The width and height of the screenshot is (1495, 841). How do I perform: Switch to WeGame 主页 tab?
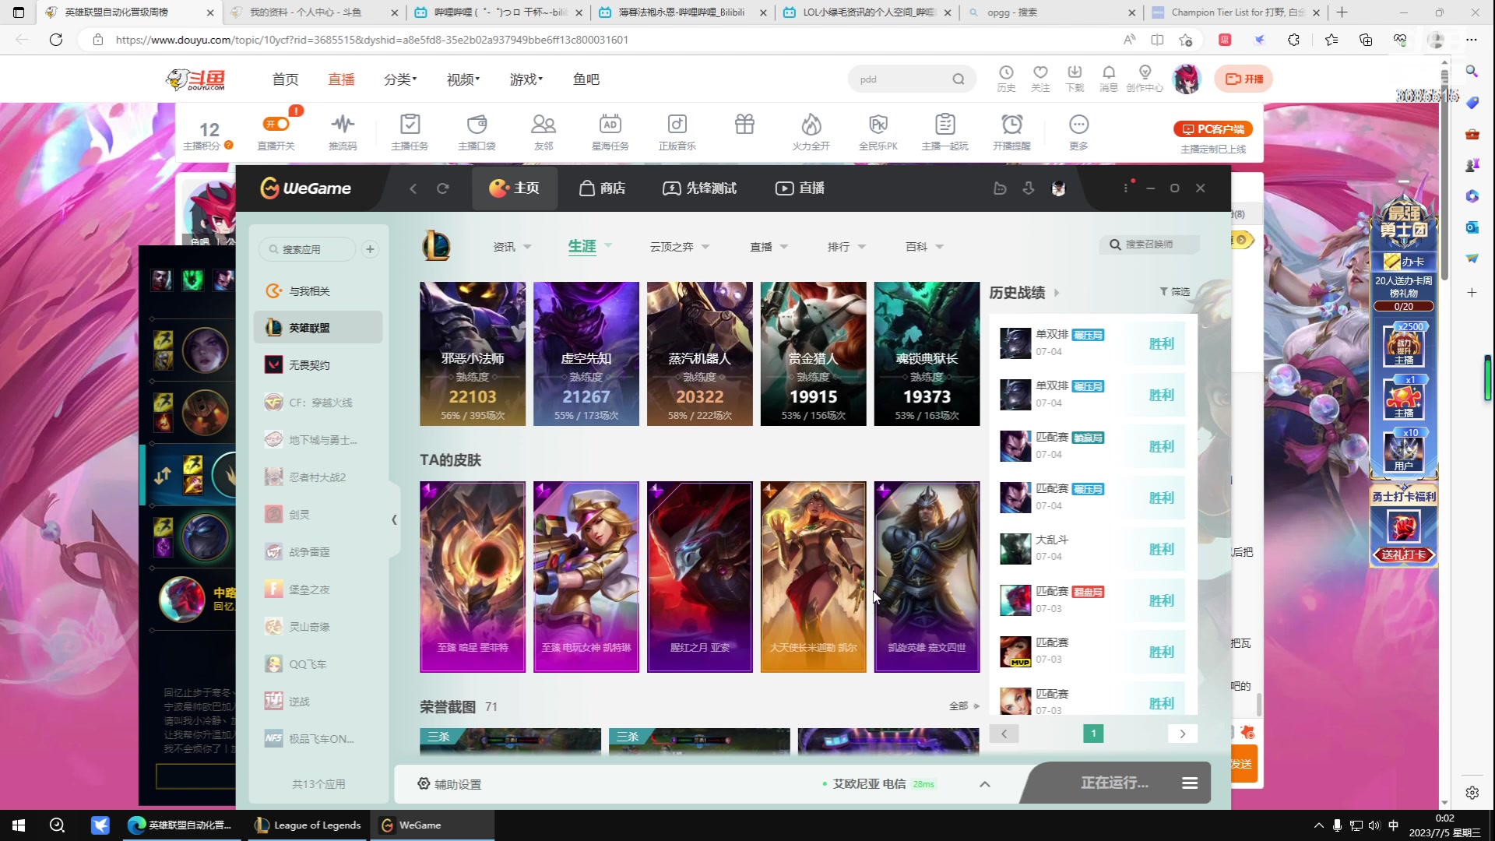tap(515, 188)
